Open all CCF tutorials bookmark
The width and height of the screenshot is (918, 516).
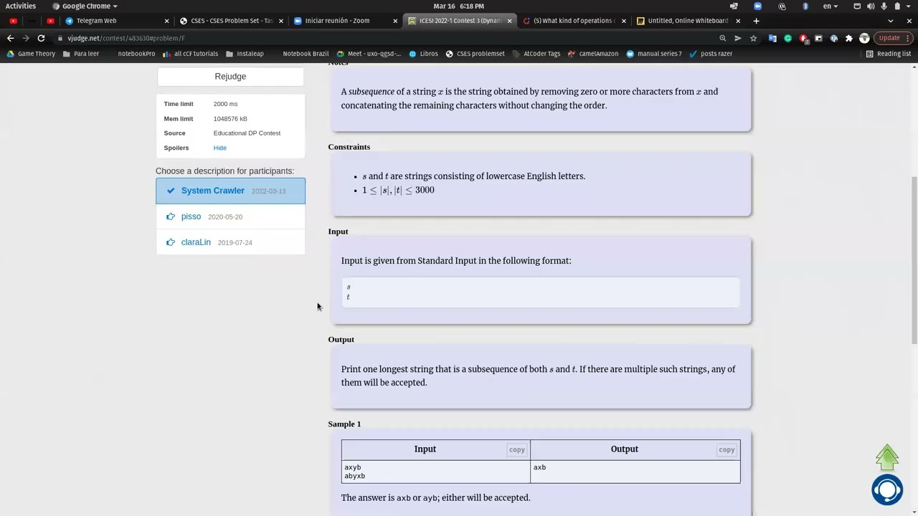(191, 54)
